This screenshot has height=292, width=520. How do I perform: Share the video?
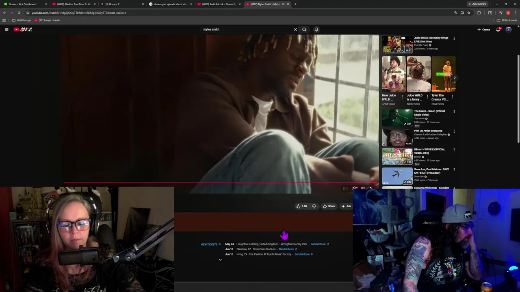point(329,206)
